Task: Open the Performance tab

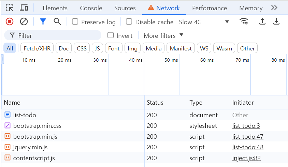Action: click(210, 8)
